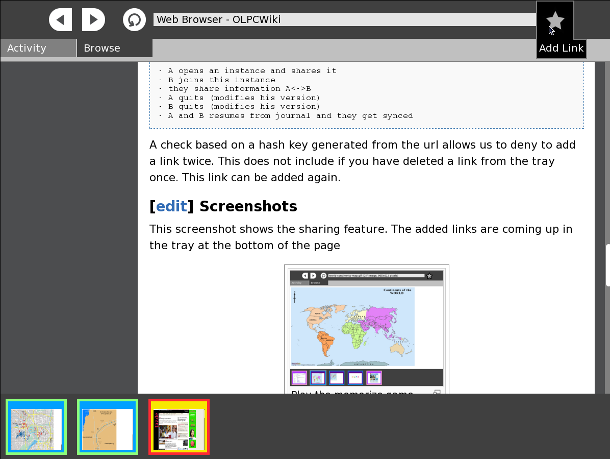Viewport: 610px width, 459px height.
Task: Click the empty area of the bottom link tray
Action: pos(408,427)
